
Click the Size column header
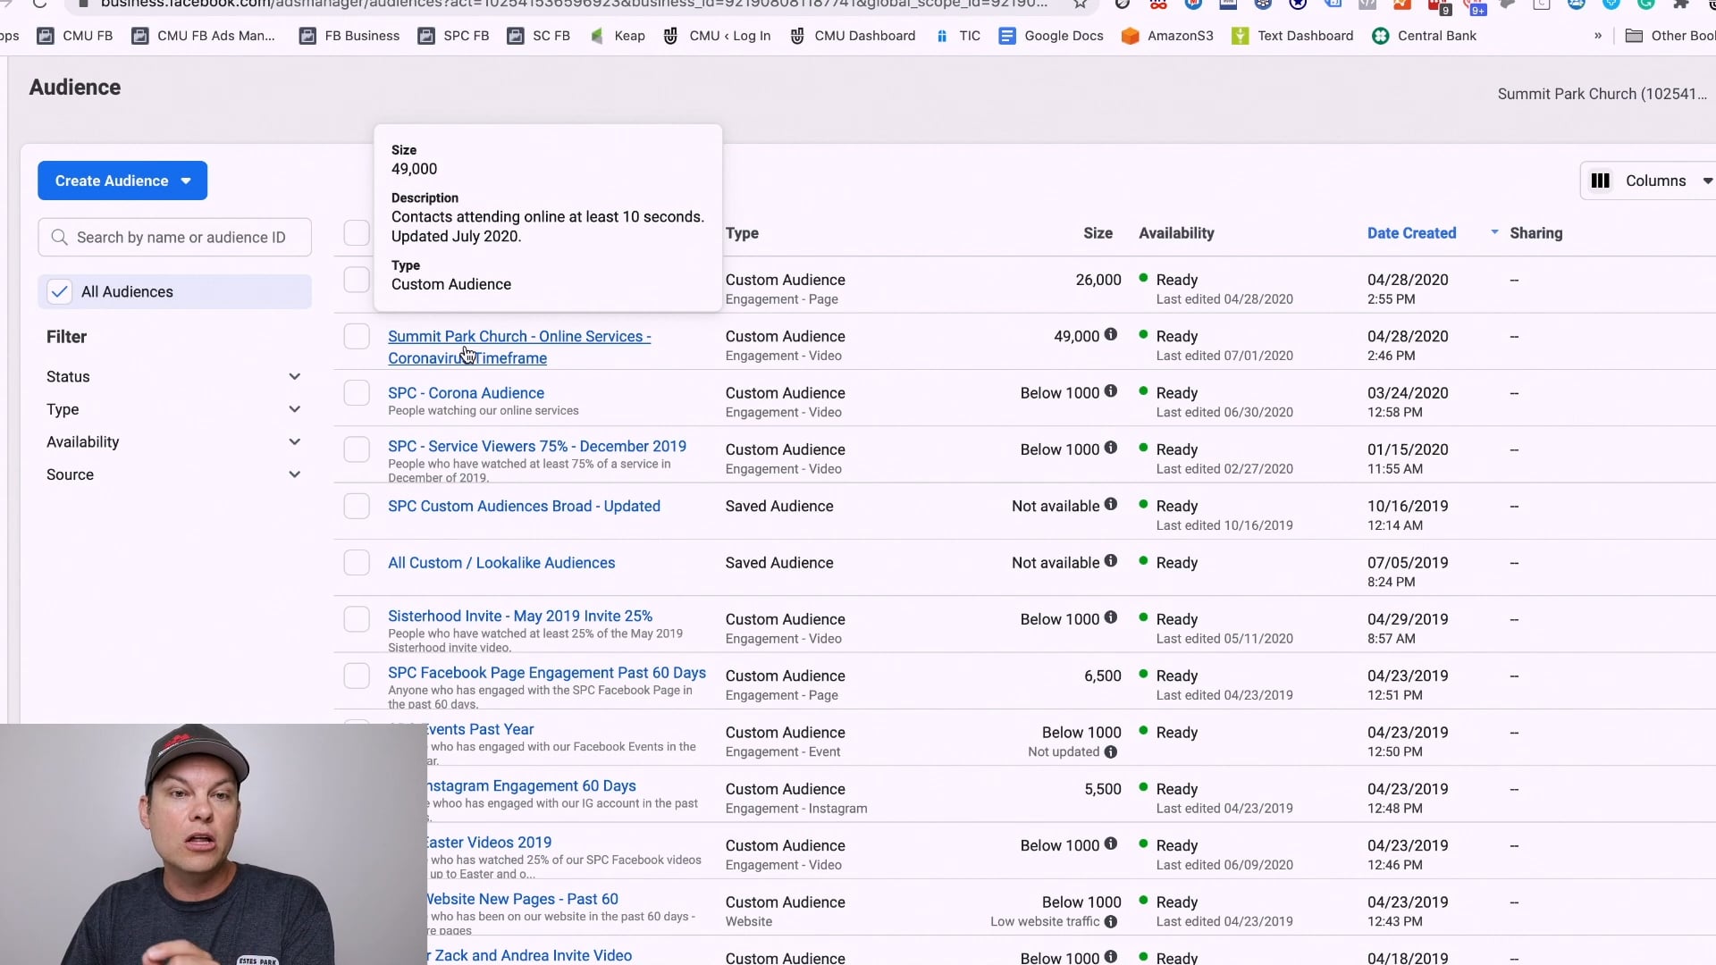click(x=1098, y=233)
